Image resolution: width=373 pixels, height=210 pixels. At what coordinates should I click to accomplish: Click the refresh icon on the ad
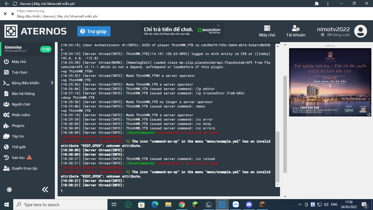tap(369, 114)
